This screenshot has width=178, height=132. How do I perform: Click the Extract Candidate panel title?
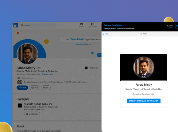pos(113,25)
